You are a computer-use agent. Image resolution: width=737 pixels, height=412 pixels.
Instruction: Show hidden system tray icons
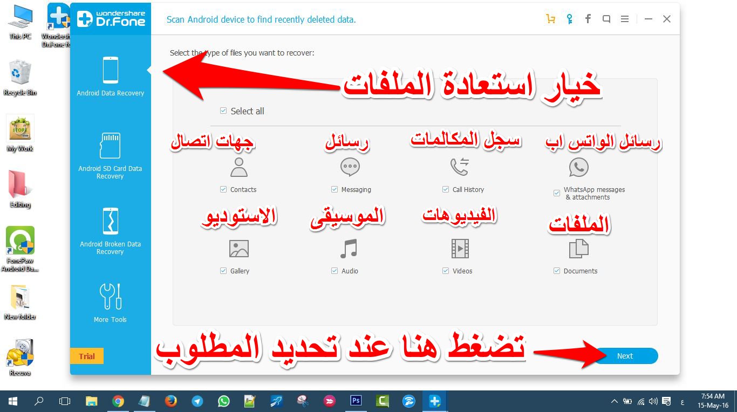click(x=615, y=402)
